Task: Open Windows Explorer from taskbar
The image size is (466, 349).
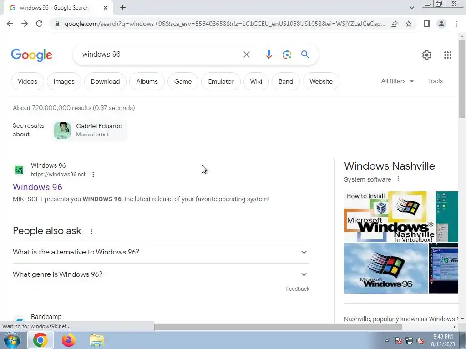Action: [x=97, y=340]
